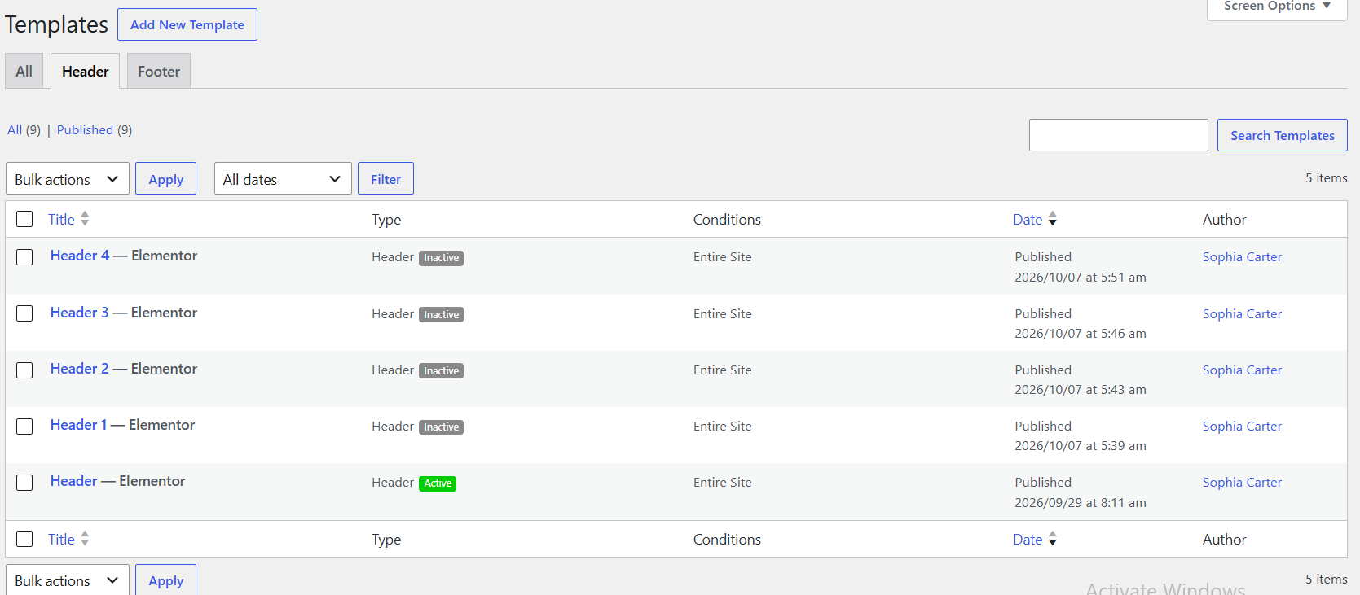Click the Date sort arrow icon in footer row

click(1053, 539)
